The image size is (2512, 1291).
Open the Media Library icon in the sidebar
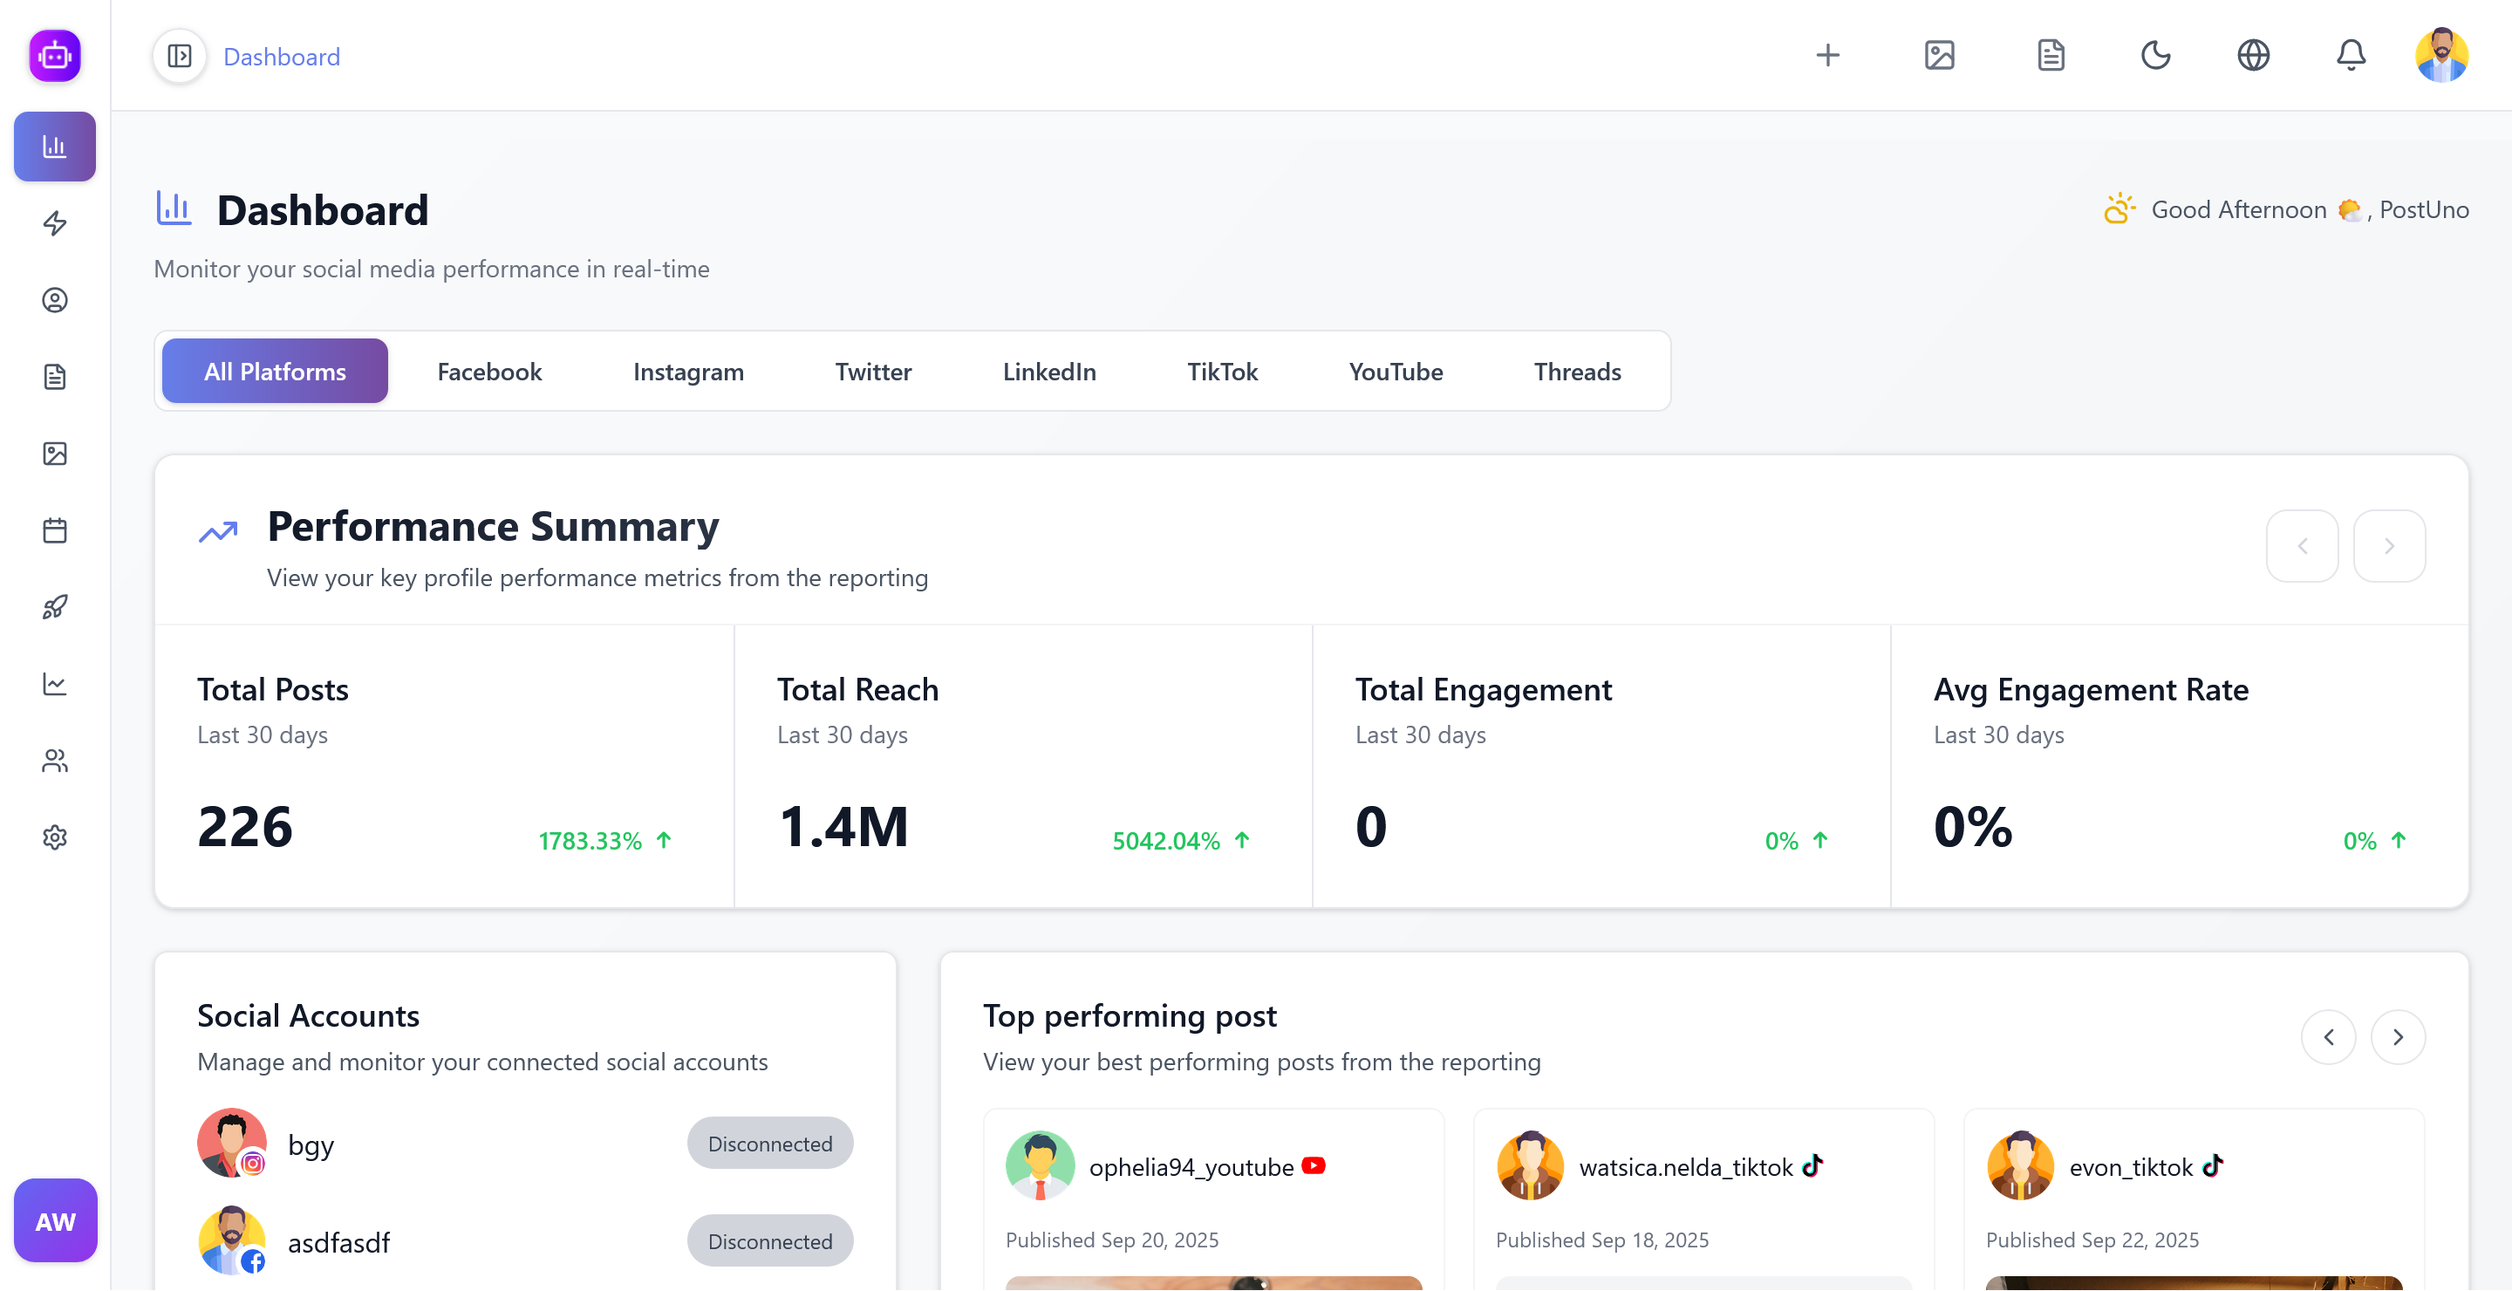(x=55, y=454)
